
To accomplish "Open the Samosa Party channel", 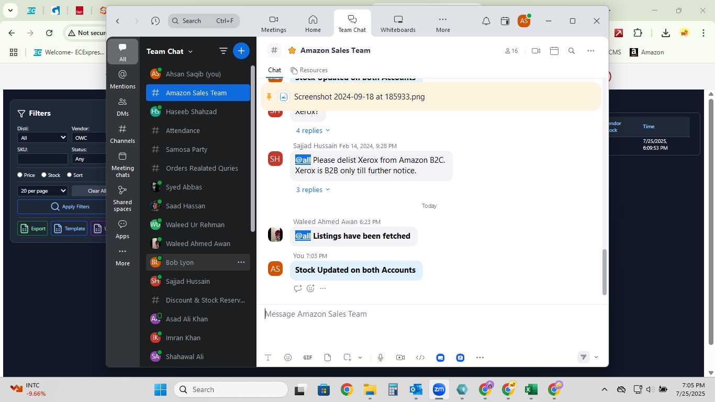I will point(198,149).
